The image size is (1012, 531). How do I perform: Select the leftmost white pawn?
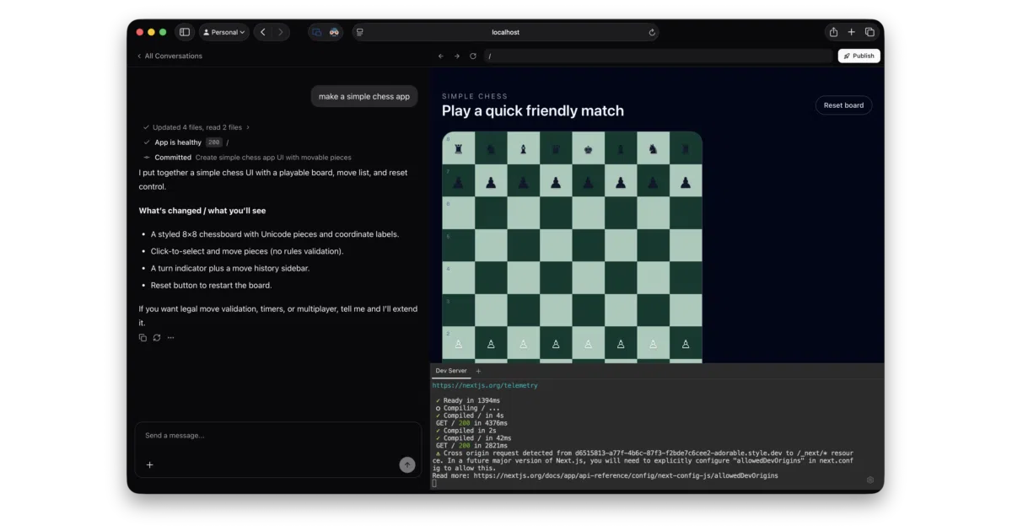point(459,344)
